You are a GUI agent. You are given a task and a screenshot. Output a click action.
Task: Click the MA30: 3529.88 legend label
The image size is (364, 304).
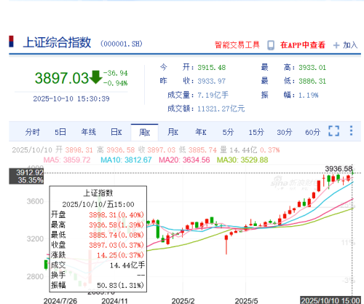pos(242,160)
